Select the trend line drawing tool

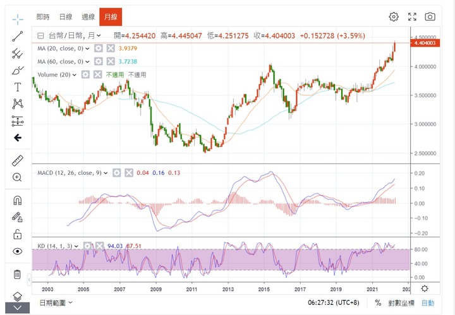18,36
